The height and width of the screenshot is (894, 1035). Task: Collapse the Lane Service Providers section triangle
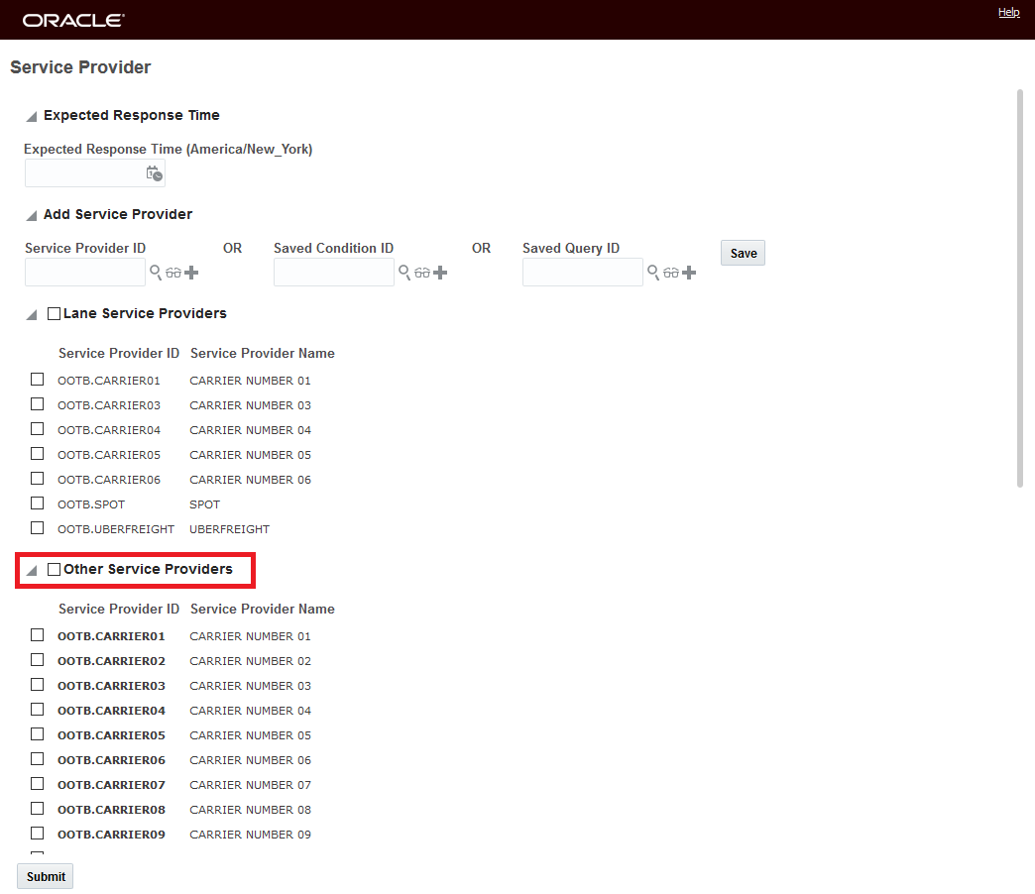(31, 315)
